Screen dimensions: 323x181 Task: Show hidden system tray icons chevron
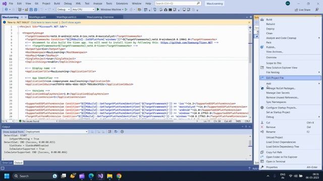[268, 176]
